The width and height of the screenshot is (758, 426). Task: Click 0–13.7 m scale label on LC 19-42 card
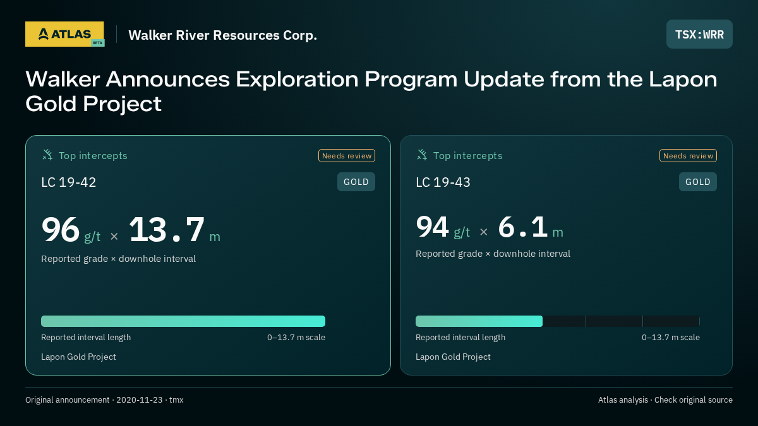296,338
